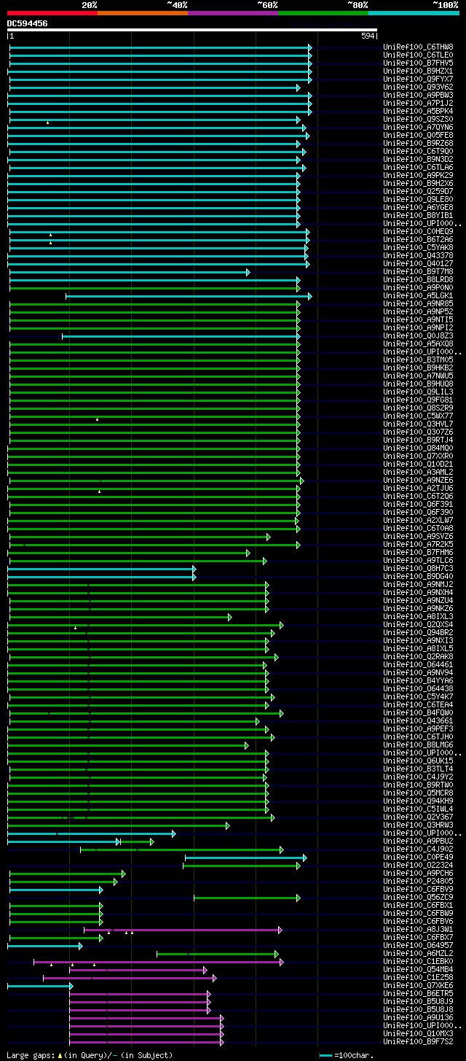Screen dimensions: 466x1061
Task: Click hit label UniRef100_C0PE49
Action: (x=418, y=857)
